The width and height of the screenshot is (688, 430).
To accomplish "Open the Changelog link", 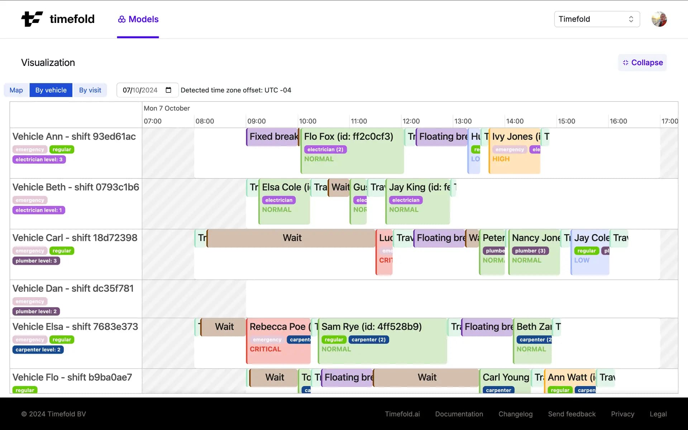I will [515, 414].
